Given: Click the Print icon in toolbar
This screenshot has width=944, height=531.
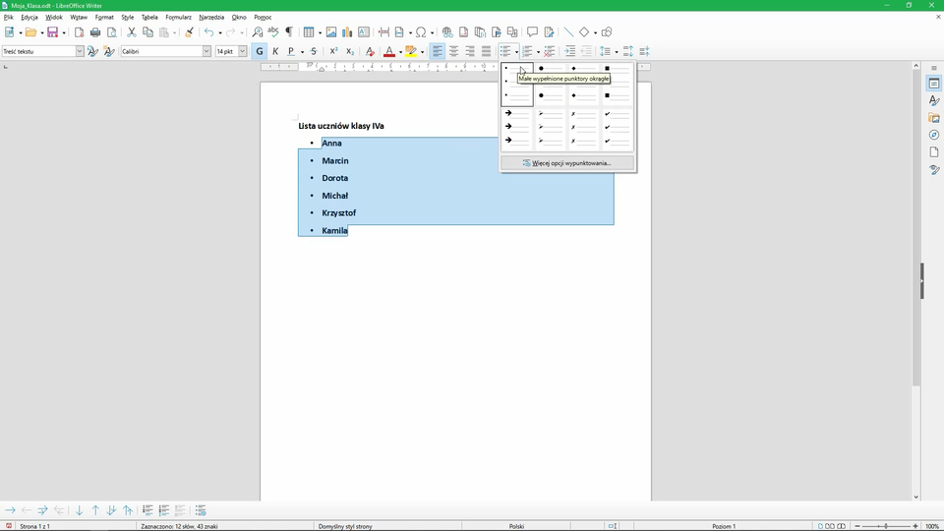Looking at the screenshot, I should point(95,32).
